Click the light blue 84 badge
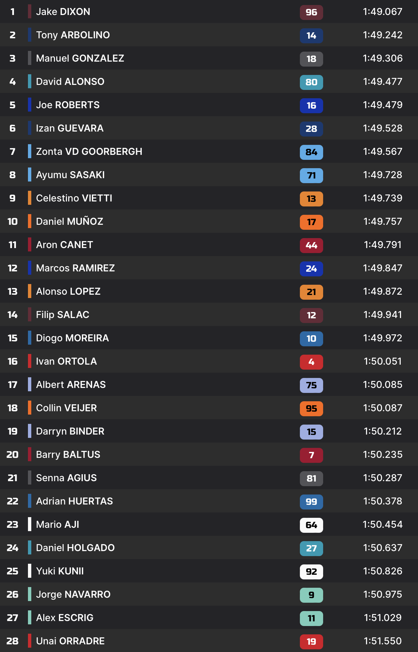This screenshot has height=652, width=418. [x=311, y=152]
